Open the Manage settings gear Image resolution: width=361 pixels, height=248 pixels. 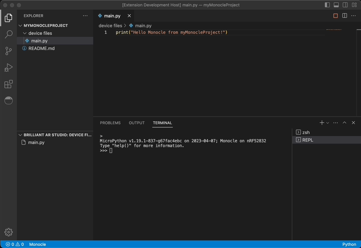pos(9,232)
